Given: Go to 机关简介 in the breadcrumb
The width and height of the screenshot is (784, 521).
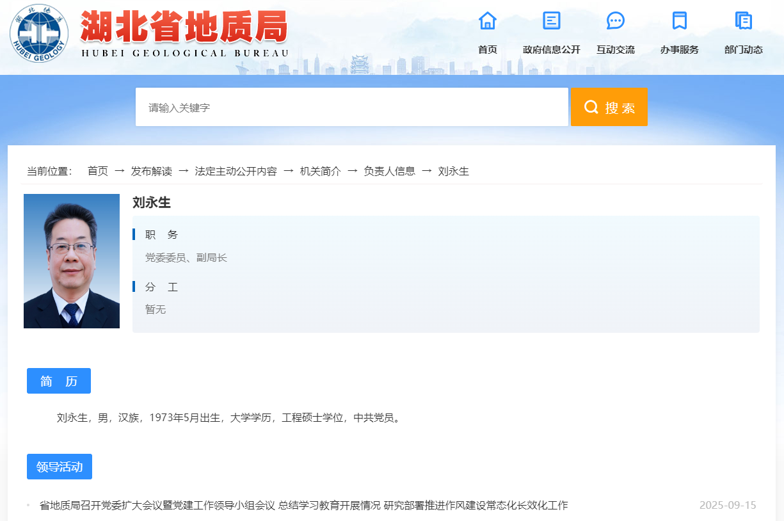Looking at the screenshot, I should (321, 171).
